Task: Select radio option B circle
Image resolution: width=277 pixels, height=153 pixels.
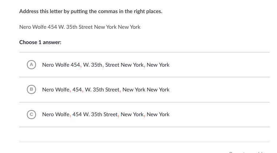Action: (x=32, y=89)
